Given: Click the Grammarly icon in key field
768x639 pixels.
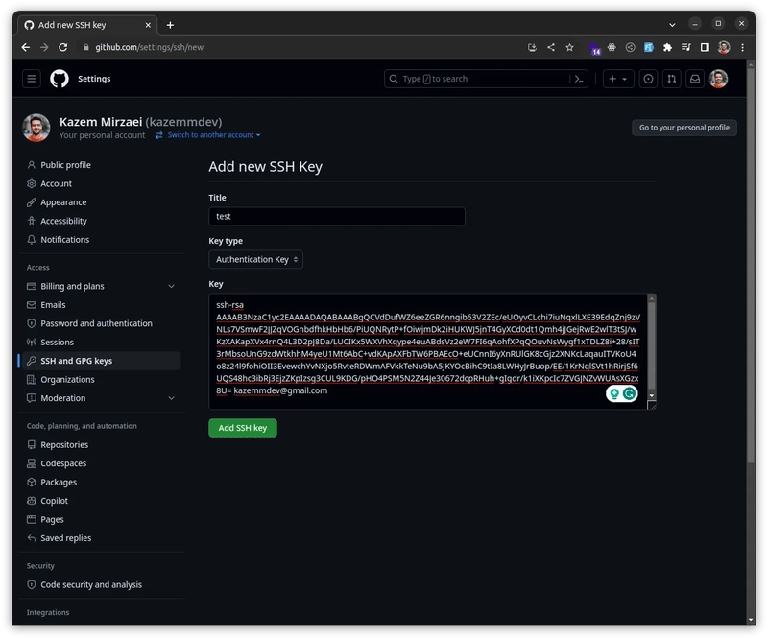Looking at the screenshot, I should click(630, 393).
